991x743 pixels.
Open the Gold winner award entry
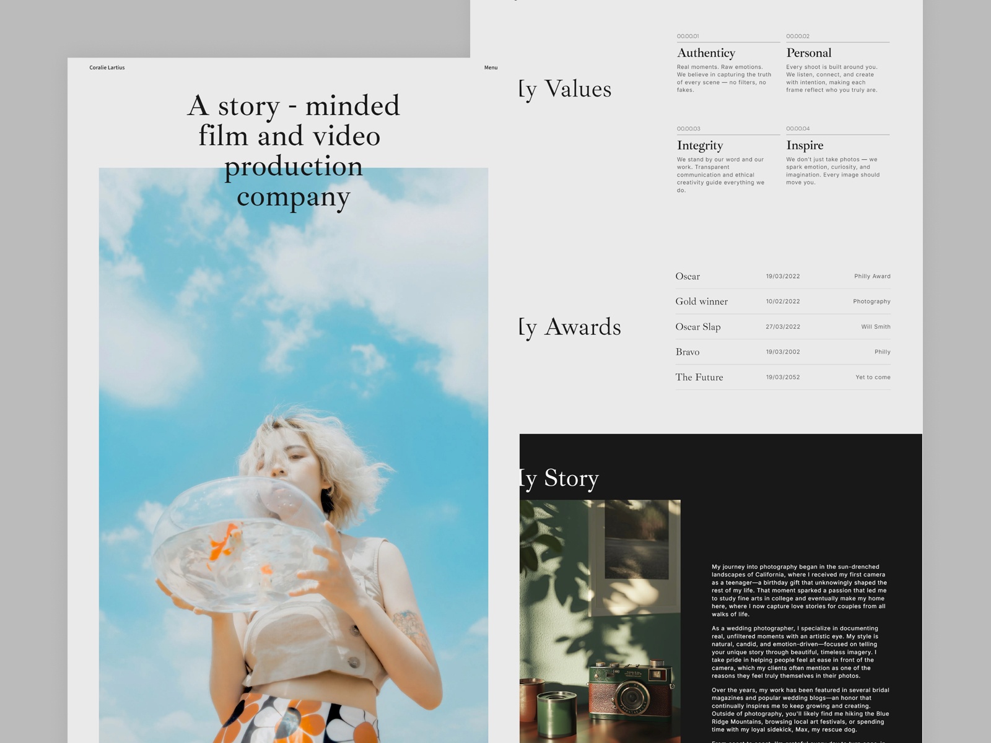(x=701, y=302)
